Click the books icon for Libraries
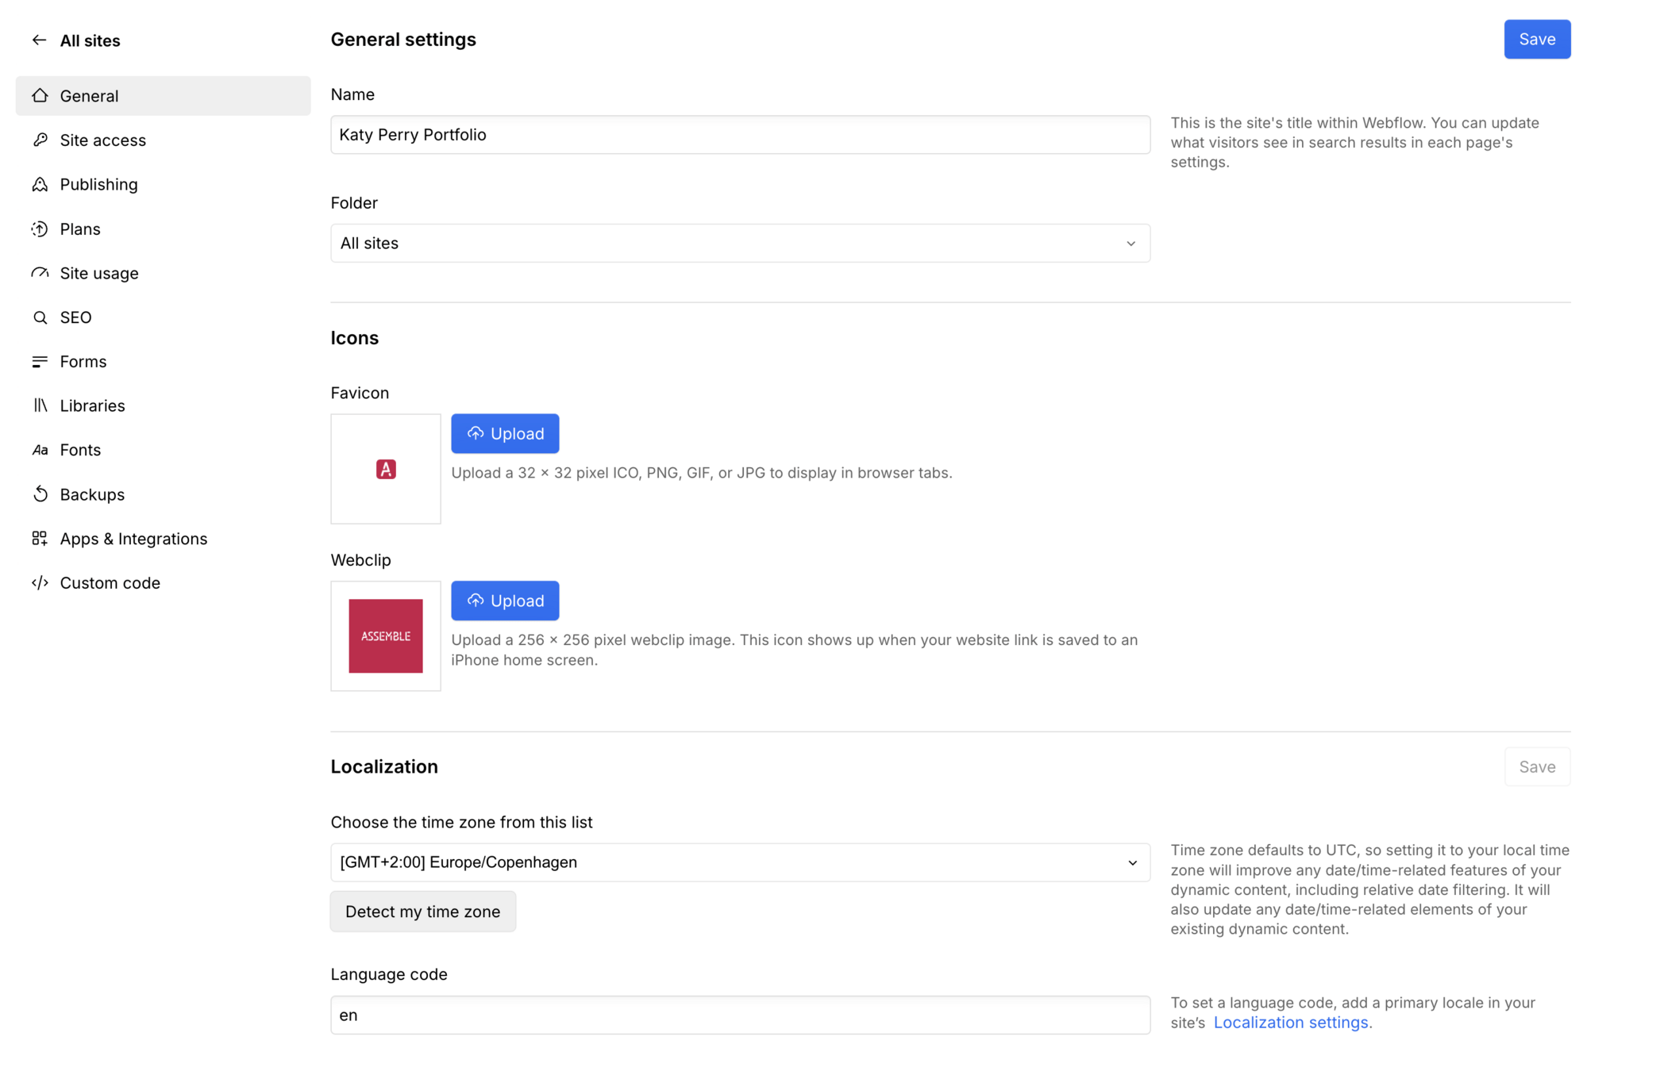 40,405
